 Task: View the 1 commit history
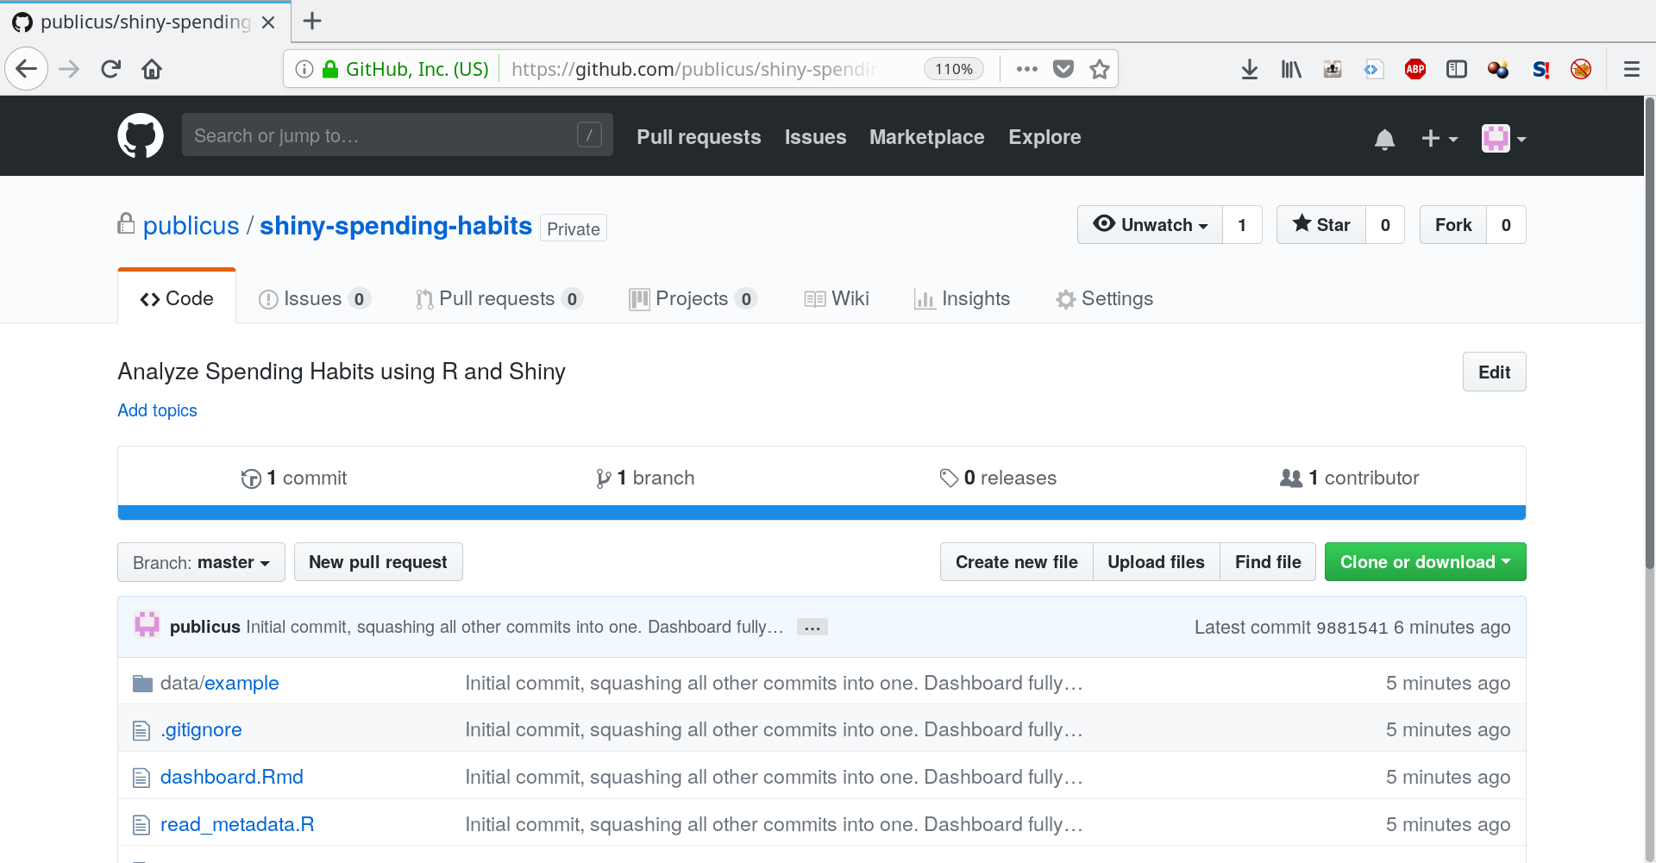294,478
